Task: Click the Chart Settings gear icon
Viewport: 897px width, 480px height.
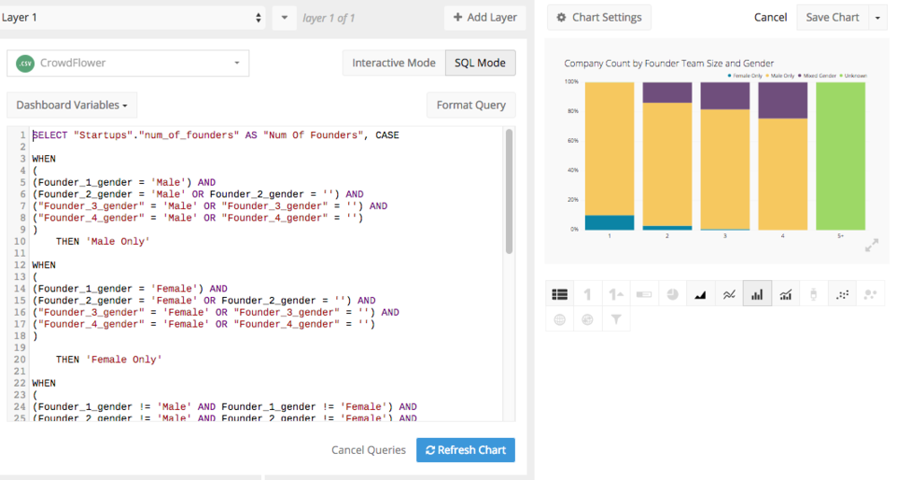Action: pyautogui.click(x=562, y=17)
